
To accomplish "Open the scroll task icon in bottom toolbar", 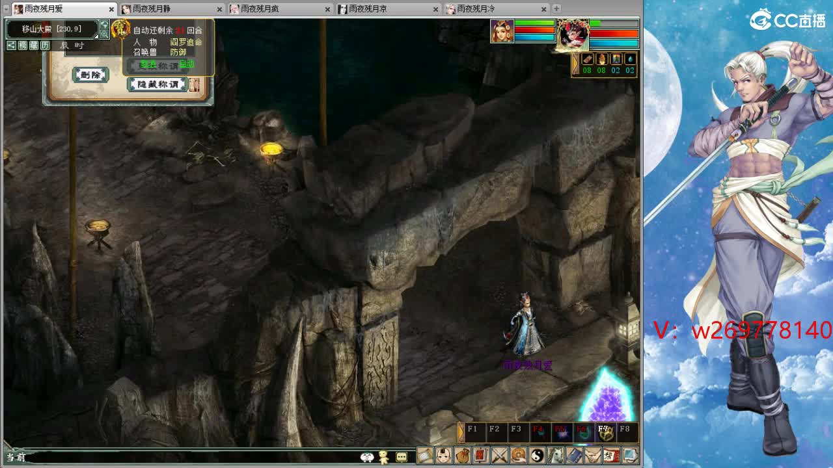I will coord(425,456).
